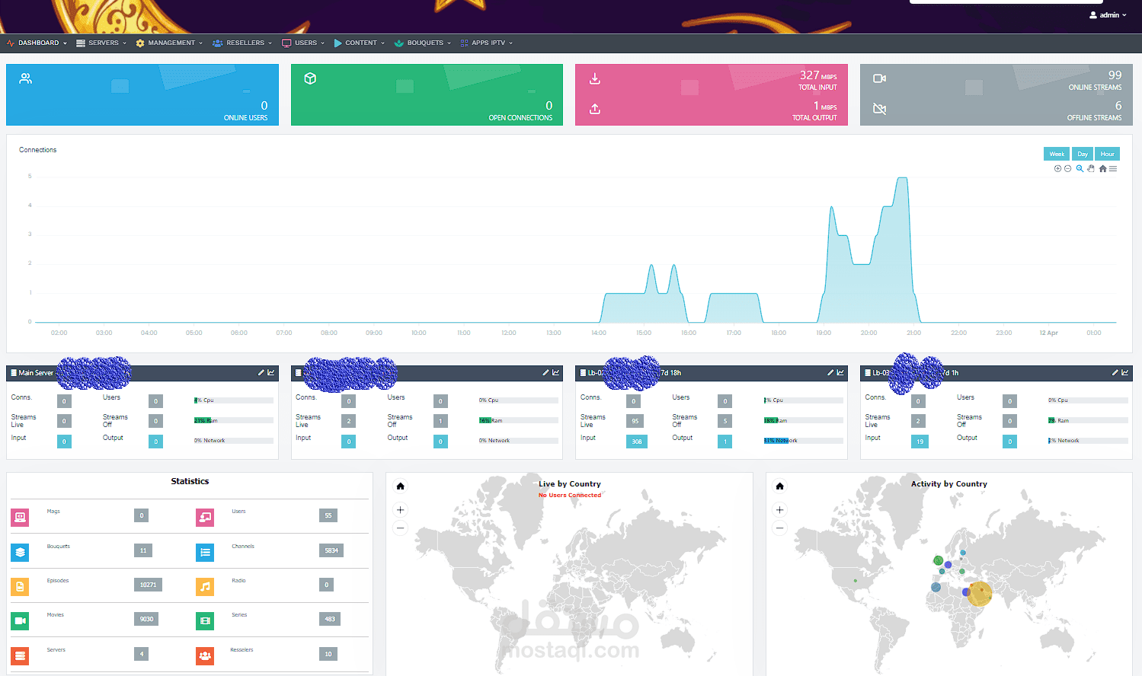The width and height of the screenshot is (1142, 676).
Task: Click the total input download icon
Action: (x=595, y=78)
